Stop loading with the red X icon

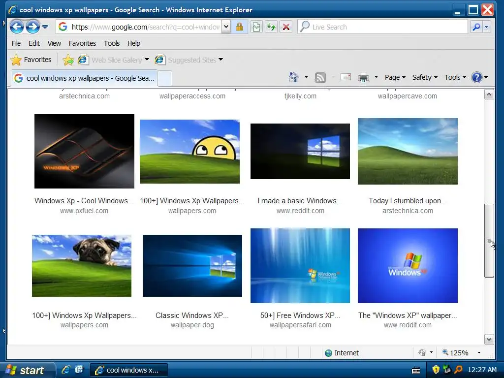[x=286, y=27]
